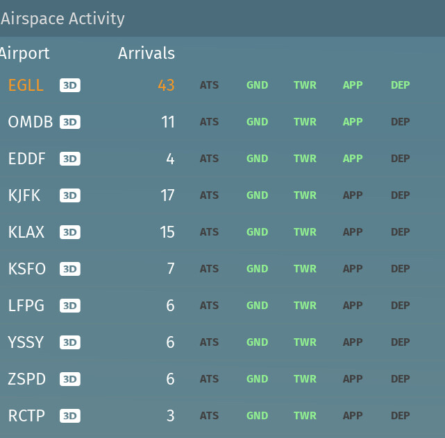
Task: Select the 3D badge for KLAX
Action: 70,232
